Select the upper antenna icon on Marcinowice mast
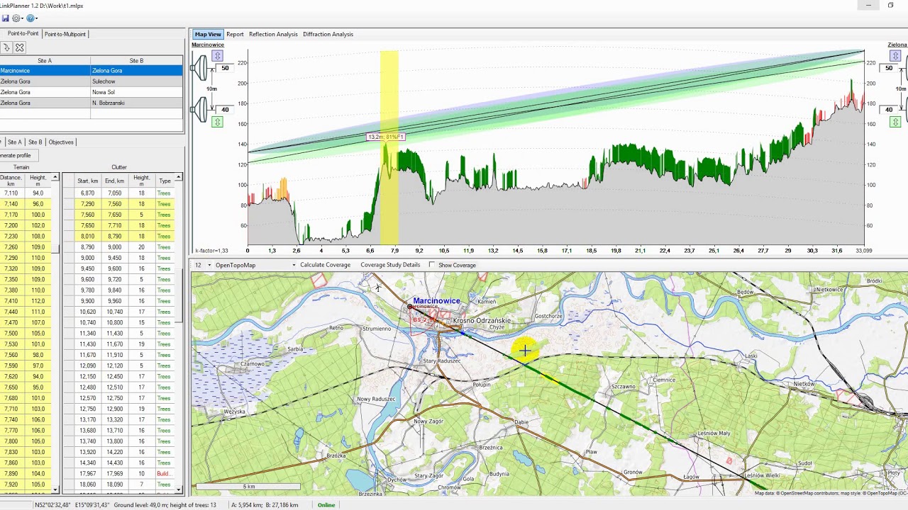Screen dimensions: 908x510 click(203, 67)
